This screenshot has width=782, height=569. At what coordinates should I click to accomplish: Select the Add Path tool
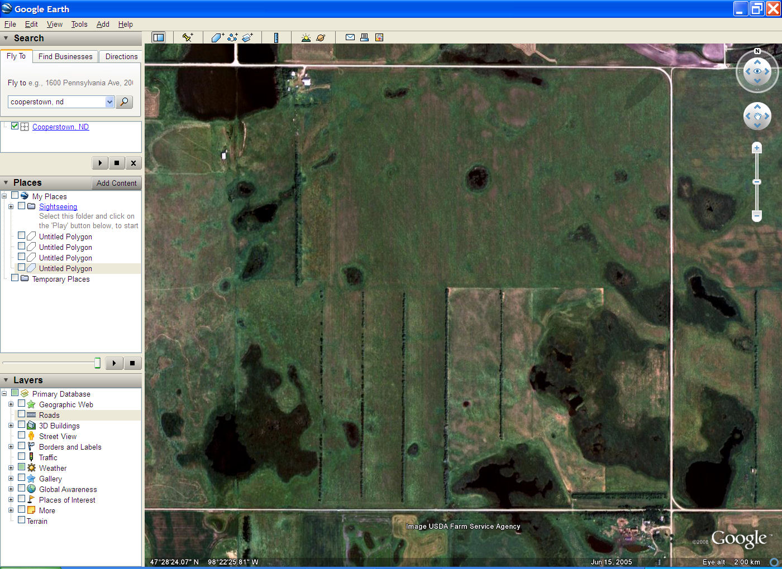pyautogui.click(x=232, y=37)
